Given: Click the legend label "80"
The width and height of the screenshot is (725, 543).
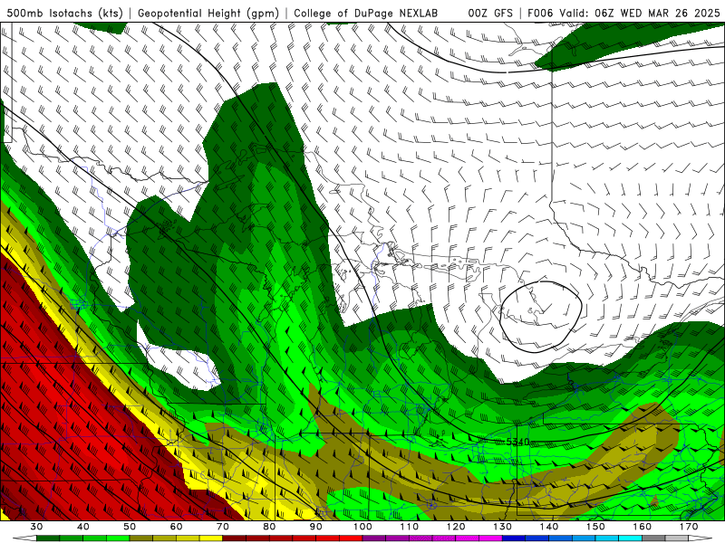Looking at the screenshot, I should pos(269,527).
